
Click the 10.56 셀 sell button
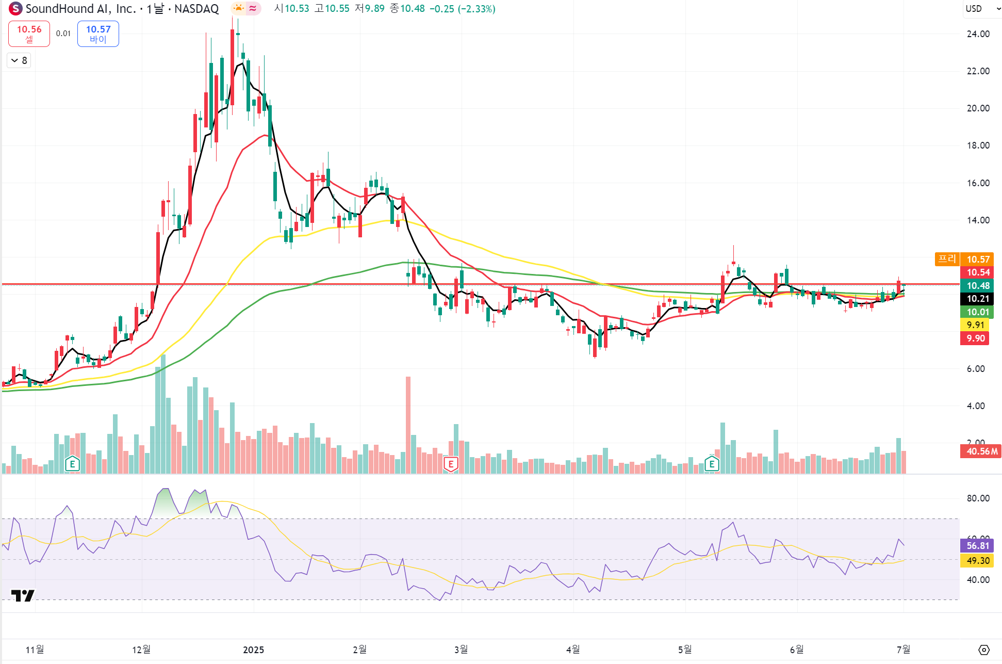(29, 34)
